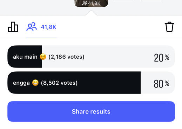Tap the story thumbnail showing 41,8K
182x129 pixels.
[x=91, y=3]
